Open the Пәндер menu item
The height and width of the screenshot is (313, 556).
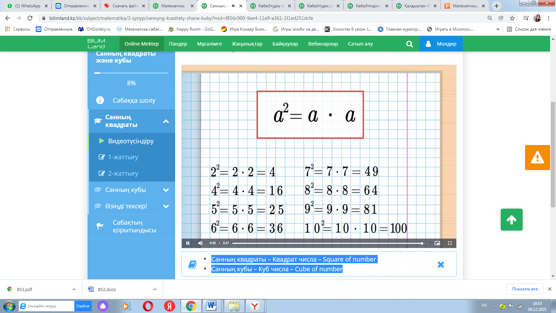click(178, 44)
